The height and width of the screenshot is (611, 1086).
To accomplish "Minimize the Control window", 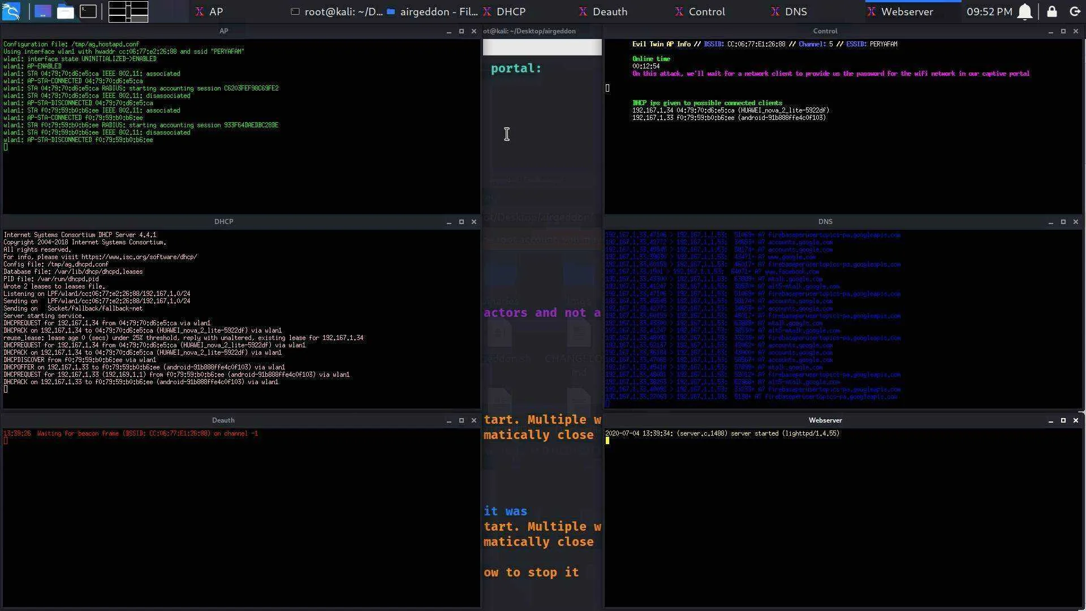I will [x=1051, y=32].
